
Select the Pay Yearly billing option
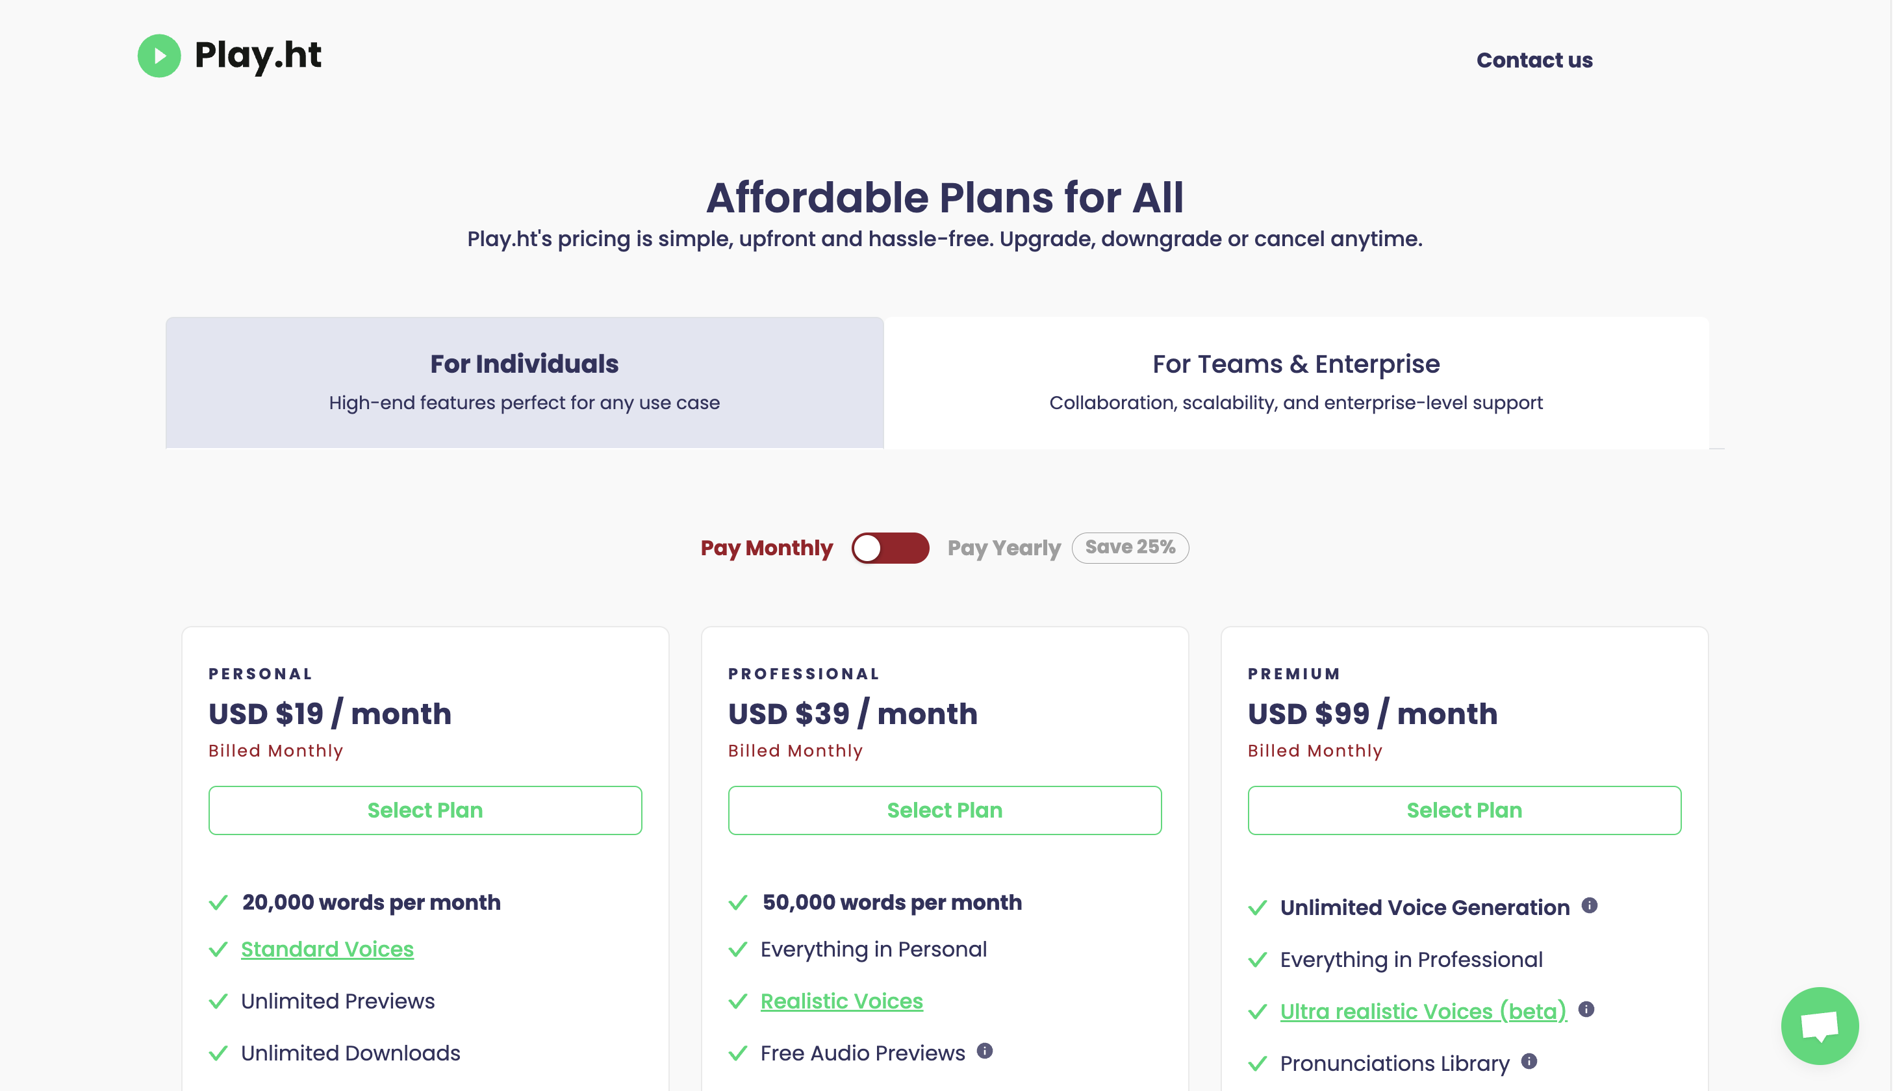(1004, 549)
